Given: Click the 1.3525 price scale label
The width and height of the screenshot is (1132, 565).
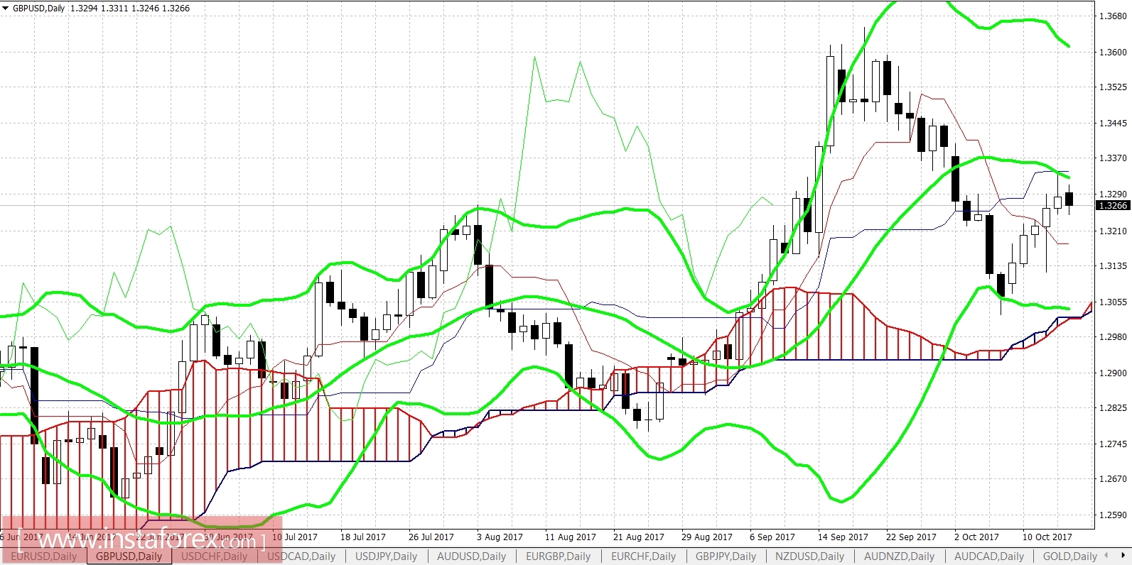Looking at the screenshot, I should [x=1113, y=87].
